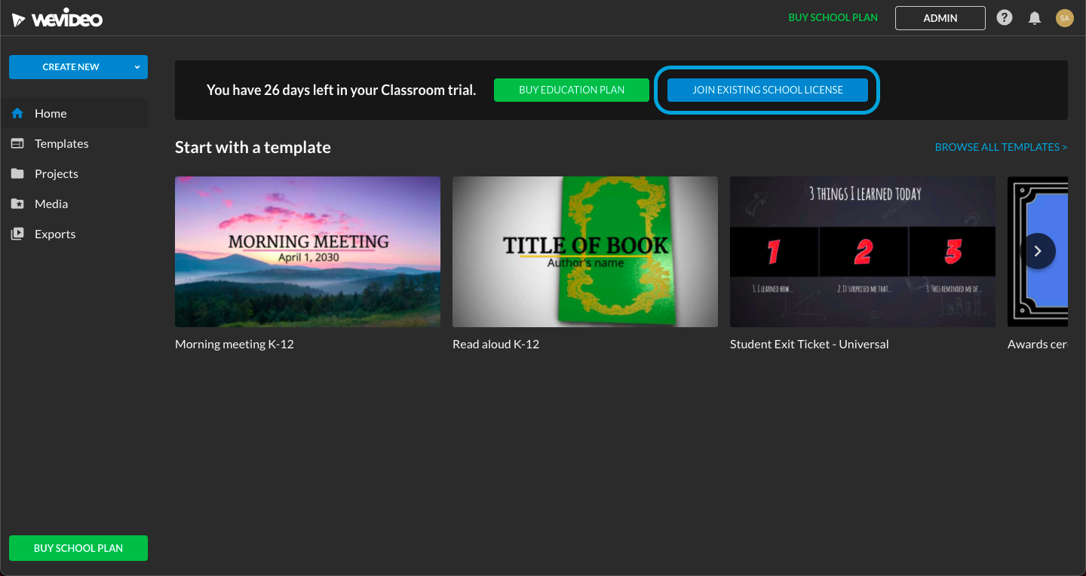The height and width of the screenshot is (576, 1086).
Task: Click the Templates icon in sidebar
Action: point(17,143)
